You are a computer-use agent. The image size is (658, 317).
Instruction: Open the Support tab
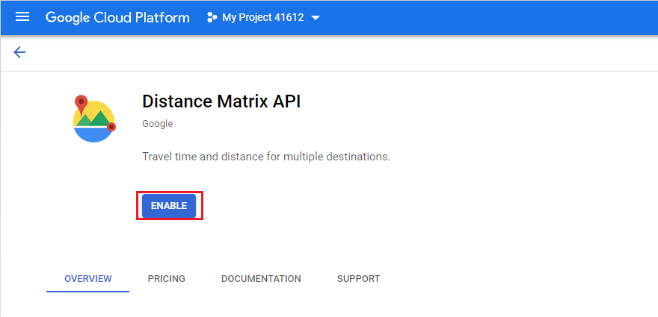point(358,278)
